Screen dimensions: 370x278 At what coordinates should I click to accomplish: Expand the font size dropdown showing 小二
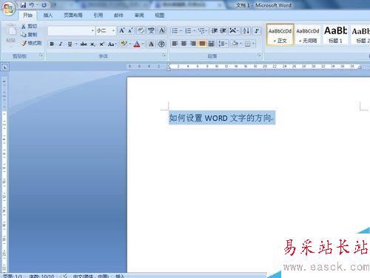click(113, 30)
